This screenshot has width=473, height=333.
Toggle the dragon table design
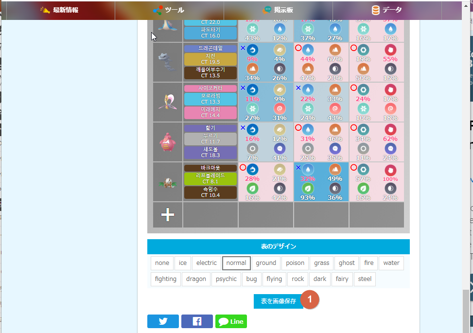(196, 279)
